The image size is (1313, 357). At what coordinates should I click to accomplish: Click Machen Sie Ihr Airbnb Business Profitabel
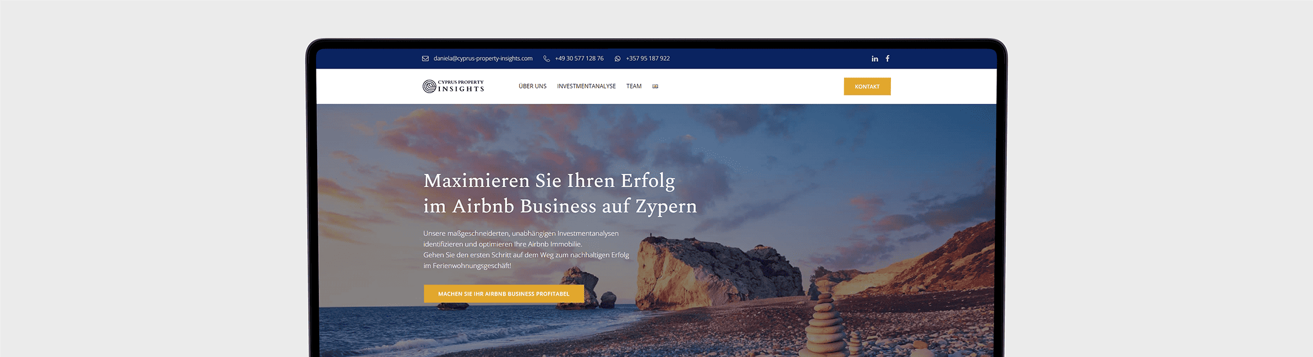pos(504,294)
